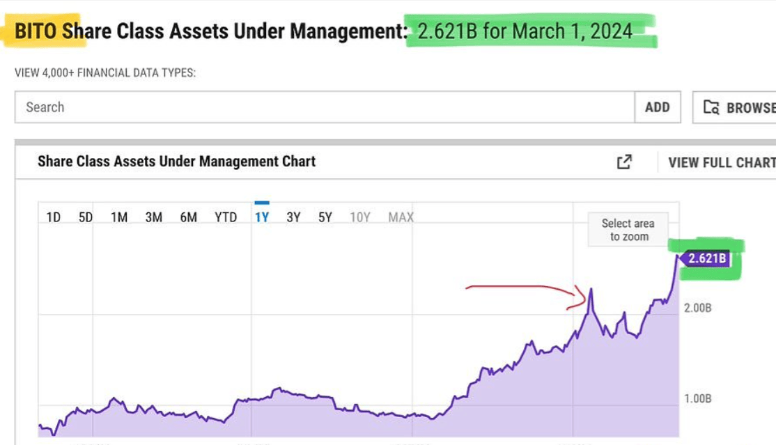Click the purple 2.621B value flag
This screenshot has height=445, width=776.
[706, 258]
